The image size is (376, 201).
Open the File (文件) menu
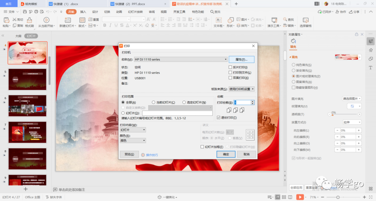point(11,12)
